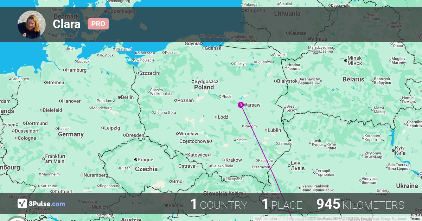Click Clara's profile avatar photo
This screenshot has width=422, height=221.
pos(32,25)
